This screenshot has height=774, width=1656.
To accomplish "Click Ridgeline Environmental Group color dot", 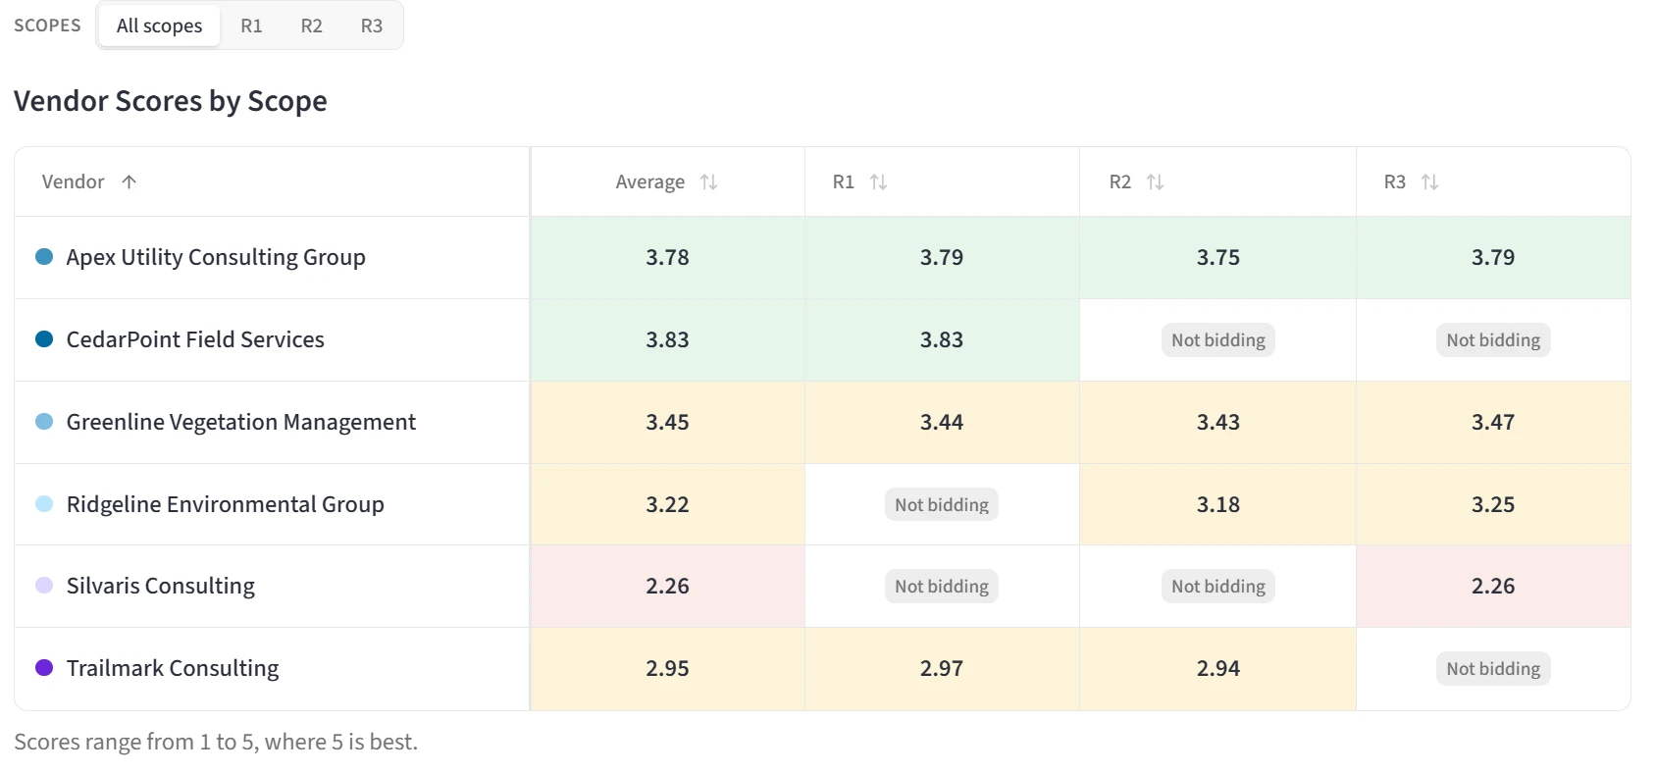I will click(x=44, y=504).
